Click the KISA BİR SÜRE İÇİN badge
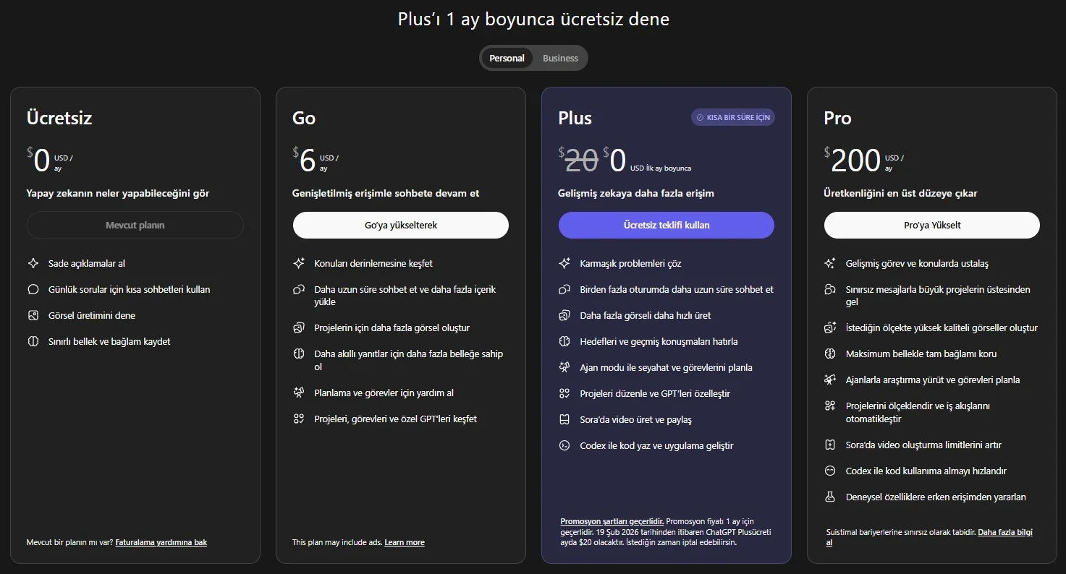 pyautogui.click(x=732, y=117)
